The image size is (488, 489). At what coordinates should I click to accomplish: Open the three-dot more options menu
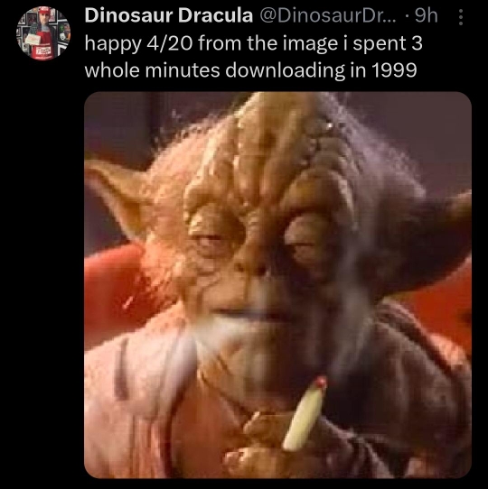point(460,17)
